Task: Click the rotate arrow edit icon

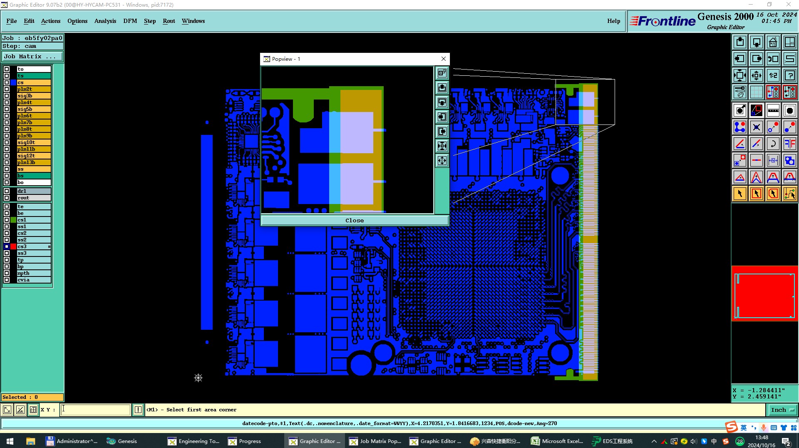Action: [773, 144]
